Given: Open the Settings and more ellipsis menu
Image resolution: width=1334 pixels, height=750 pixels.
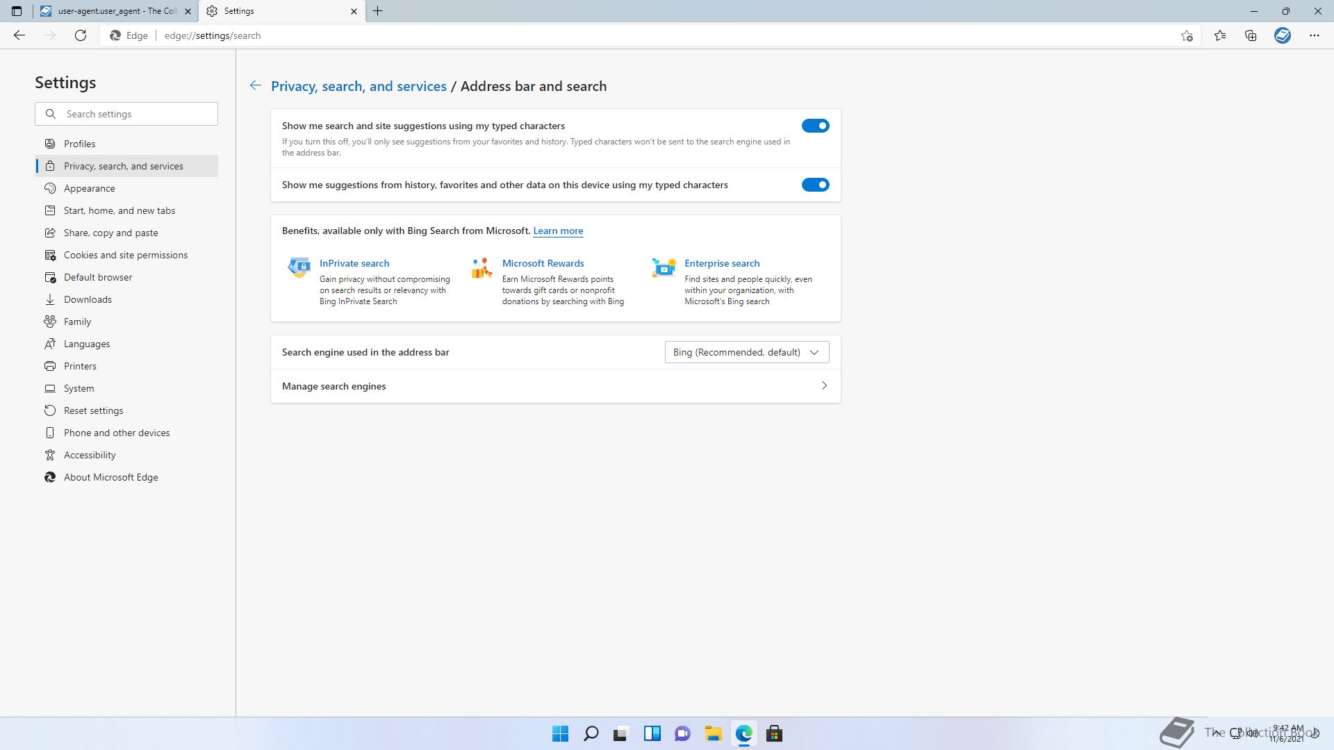Looking at the screenshot, I should coord(1314,35).
